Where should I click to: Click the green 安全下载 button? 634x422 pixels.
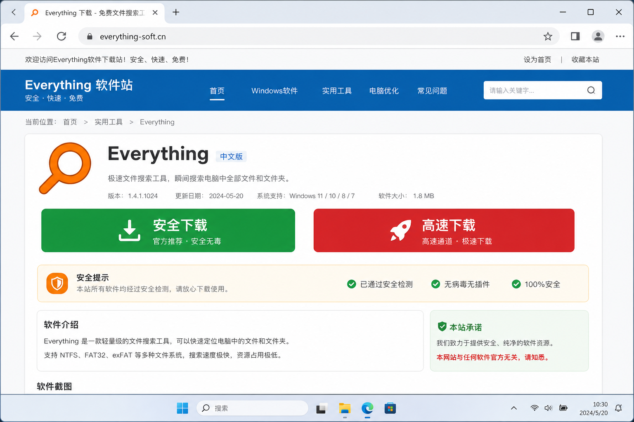(168, 230)
